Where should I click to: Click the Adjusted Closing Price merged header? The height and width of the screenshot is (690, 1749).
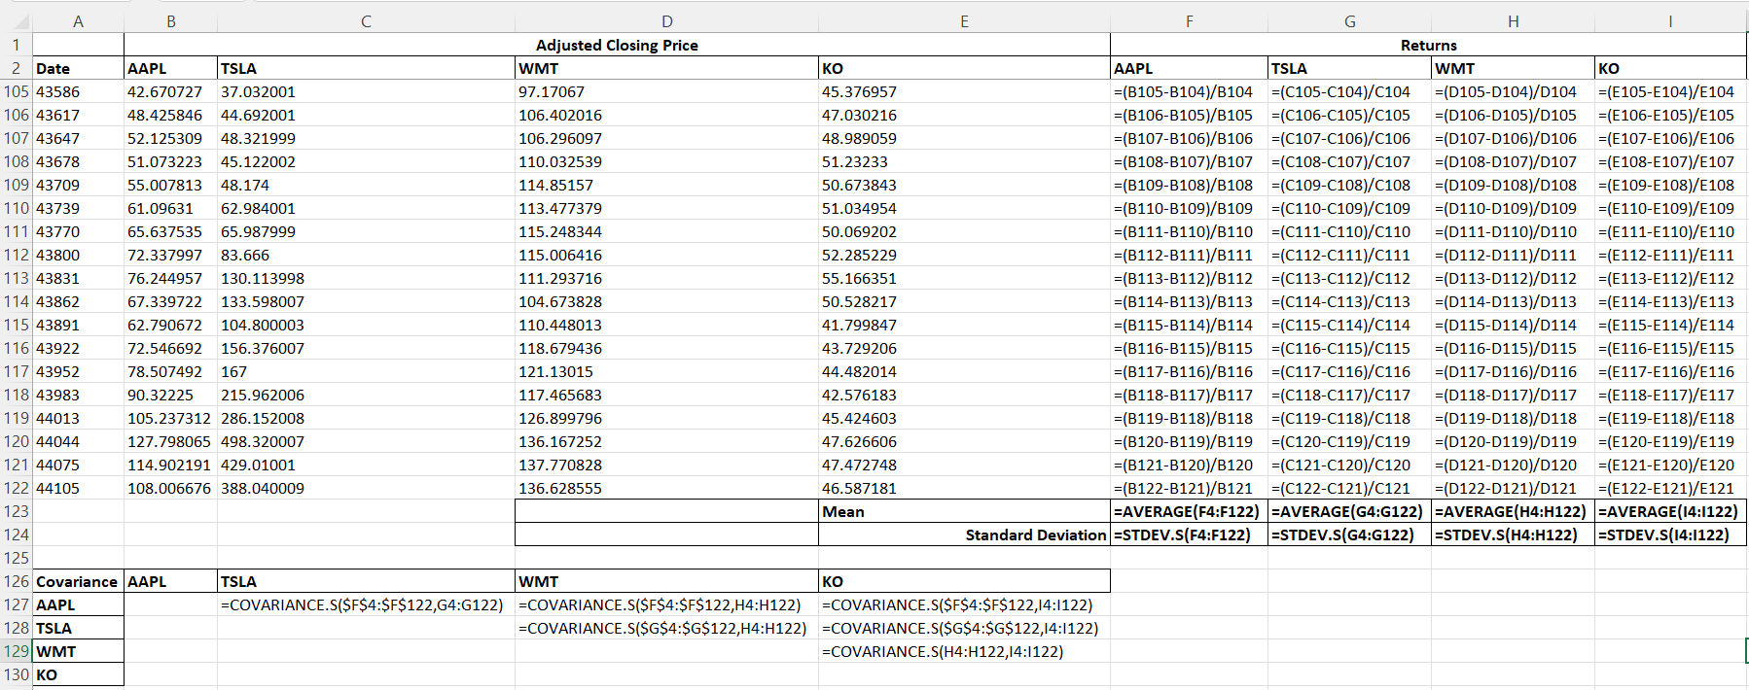(617, 45)
